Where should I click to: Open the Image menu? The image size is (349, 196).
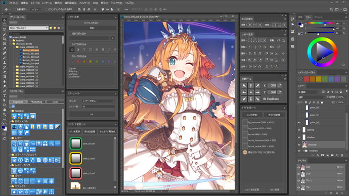[x=35, y=3]
